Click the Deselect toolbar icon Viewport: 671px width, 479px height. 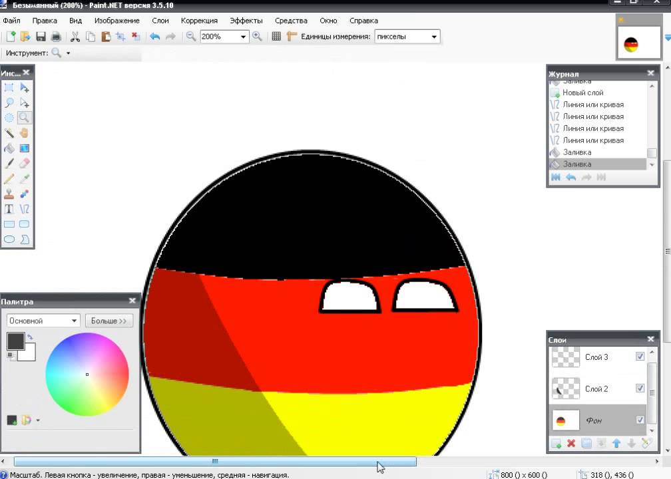pyautogui.click(x=136, y=37)
